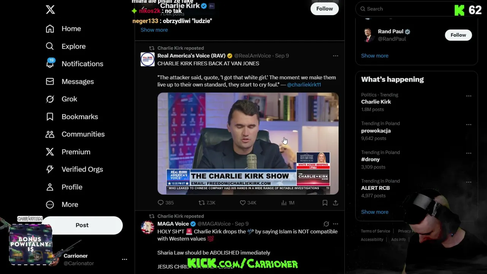Open Communities from the navigation menu

click(x=75, y=134)
